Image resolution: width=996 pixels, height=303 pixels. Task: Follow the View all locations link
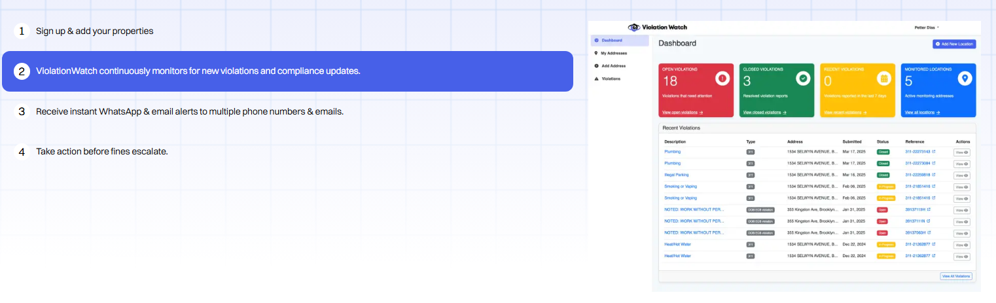[922, 113]
